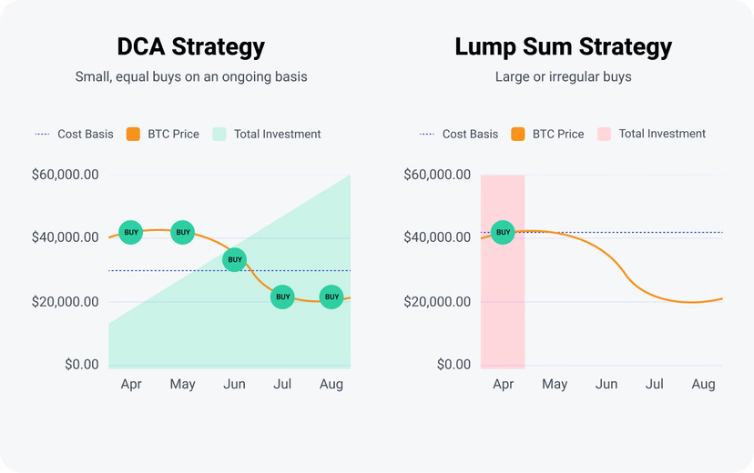
Task: Click the Aug label on Lump Sum chart axis
Action: [x=703, y=385]
